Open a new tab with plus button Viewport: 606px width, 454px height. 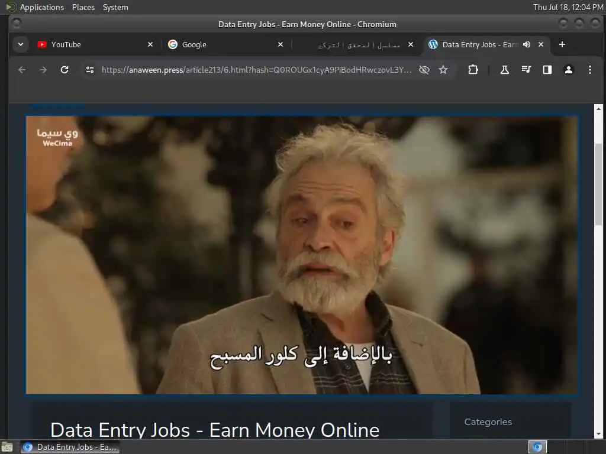point(562,44)
